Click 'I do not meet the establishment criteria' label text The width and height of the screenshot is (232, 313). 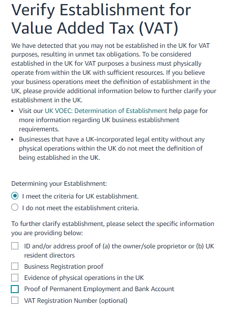pyautogui.click(x=80, y=208)
